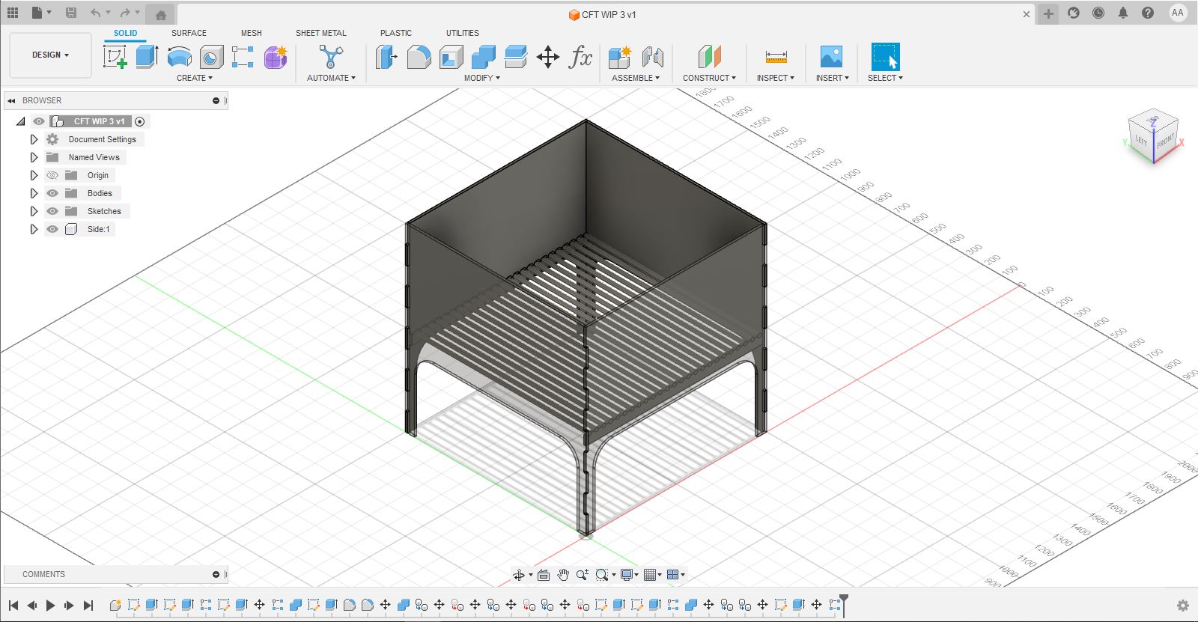Select the Joint tool

[652, 57]
